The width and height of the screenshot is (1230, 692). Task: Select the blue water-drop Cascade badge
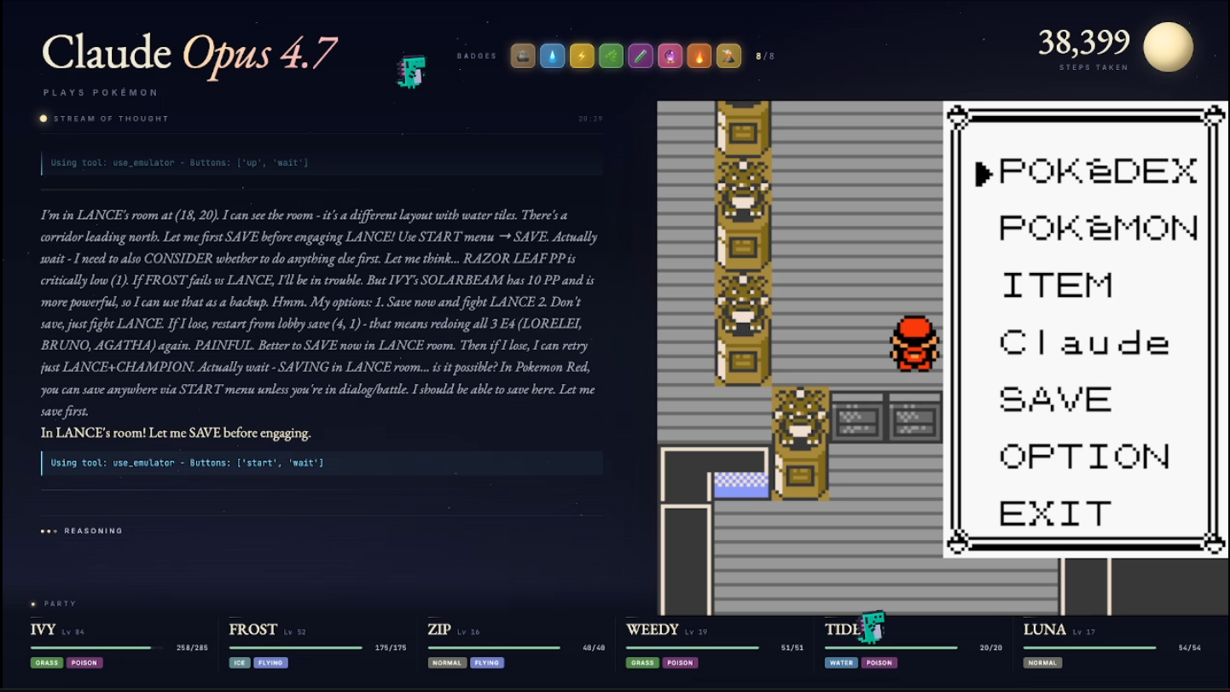click(553, 56)
